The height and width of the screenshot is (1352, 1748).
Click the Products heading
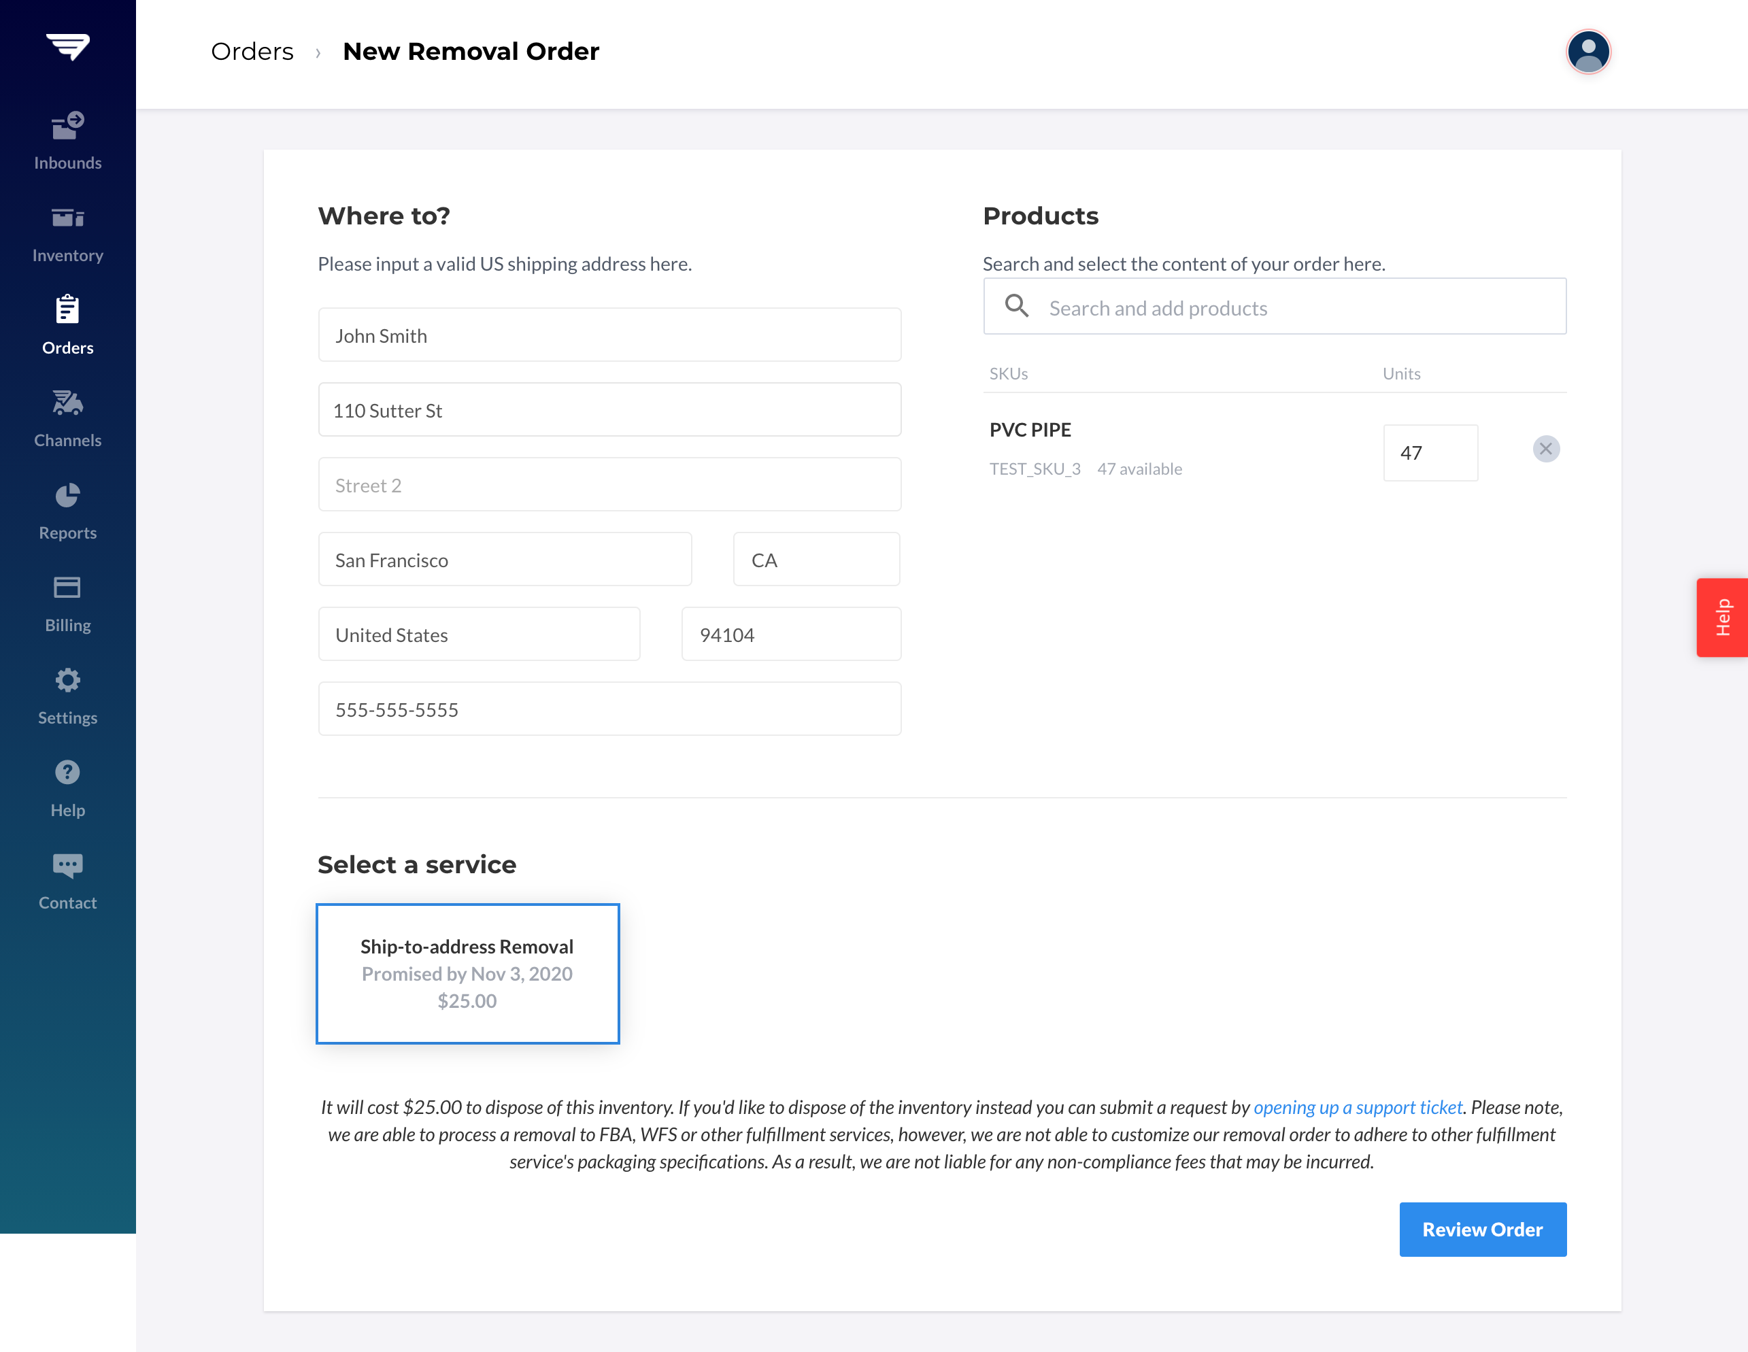(1041, 216)
